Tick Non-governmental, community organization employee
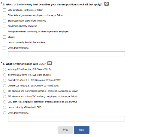The width and height of the screenshot is (145, 137). (5, 31)
